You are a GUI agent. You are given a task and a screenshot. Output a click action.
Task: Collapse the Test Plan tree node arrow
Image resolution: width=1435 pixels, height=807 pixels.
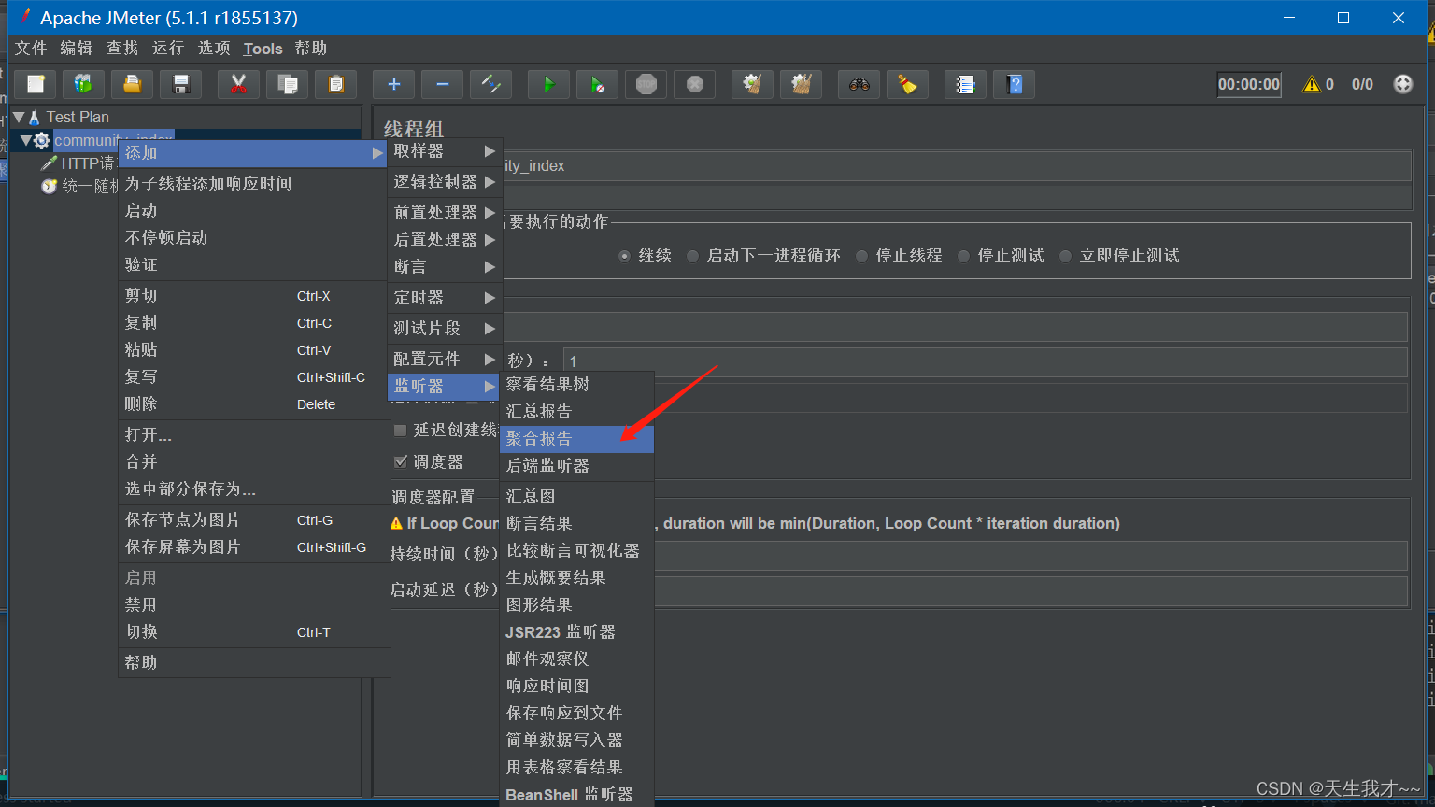click(19, 117)
